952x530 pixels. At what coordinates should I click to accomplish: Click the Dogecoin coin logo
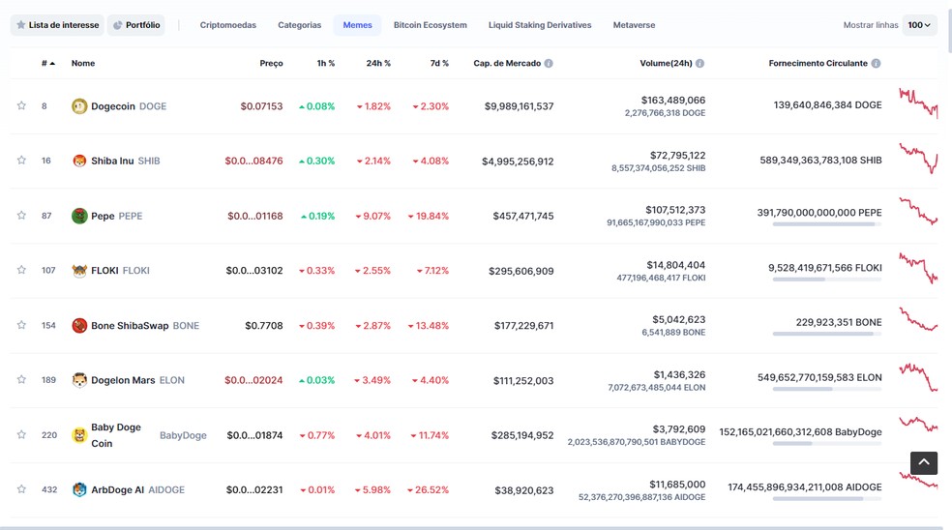click(x=79, y=106)
